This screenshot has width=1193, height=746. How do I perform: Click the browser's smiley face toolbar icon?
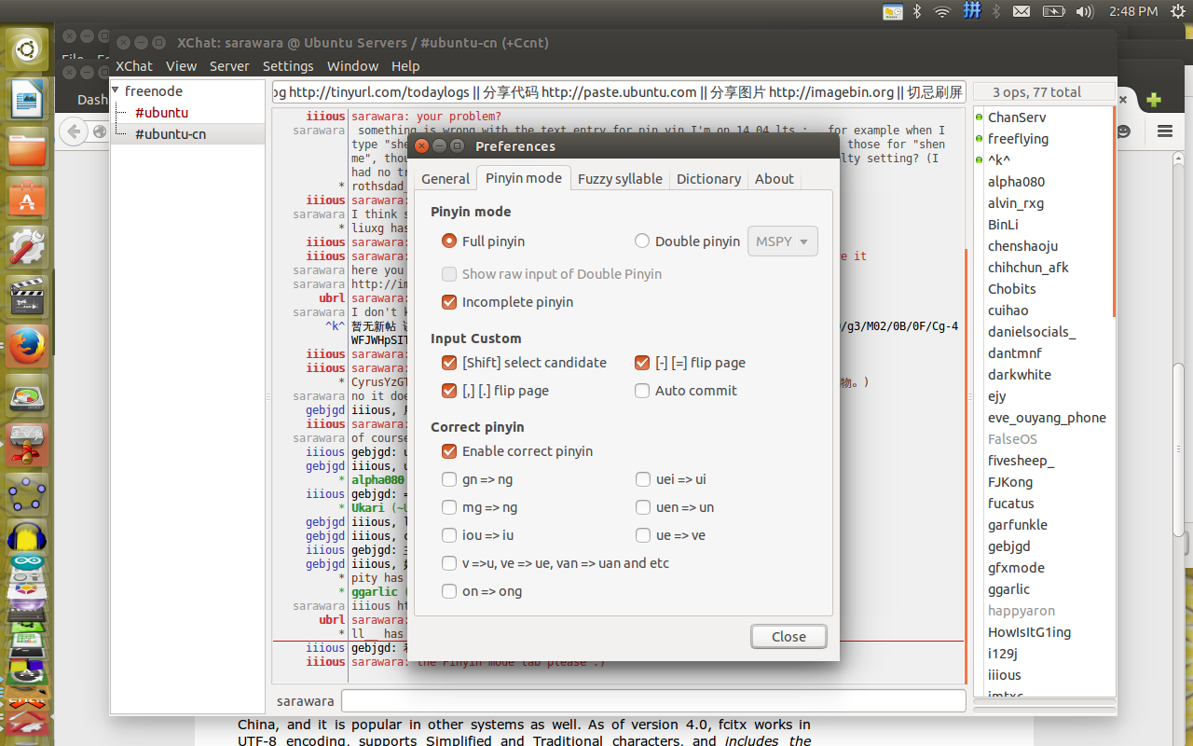click(x=1125, y=131)
